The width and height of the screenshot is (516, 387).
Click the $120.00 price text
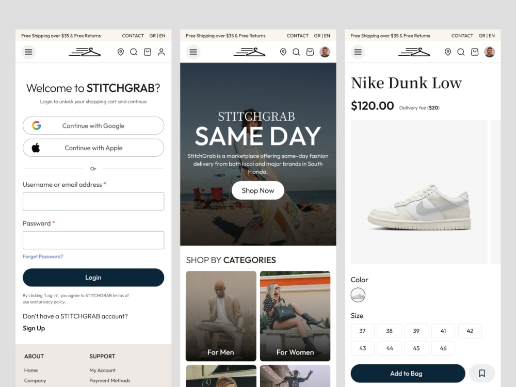(372, 106)
